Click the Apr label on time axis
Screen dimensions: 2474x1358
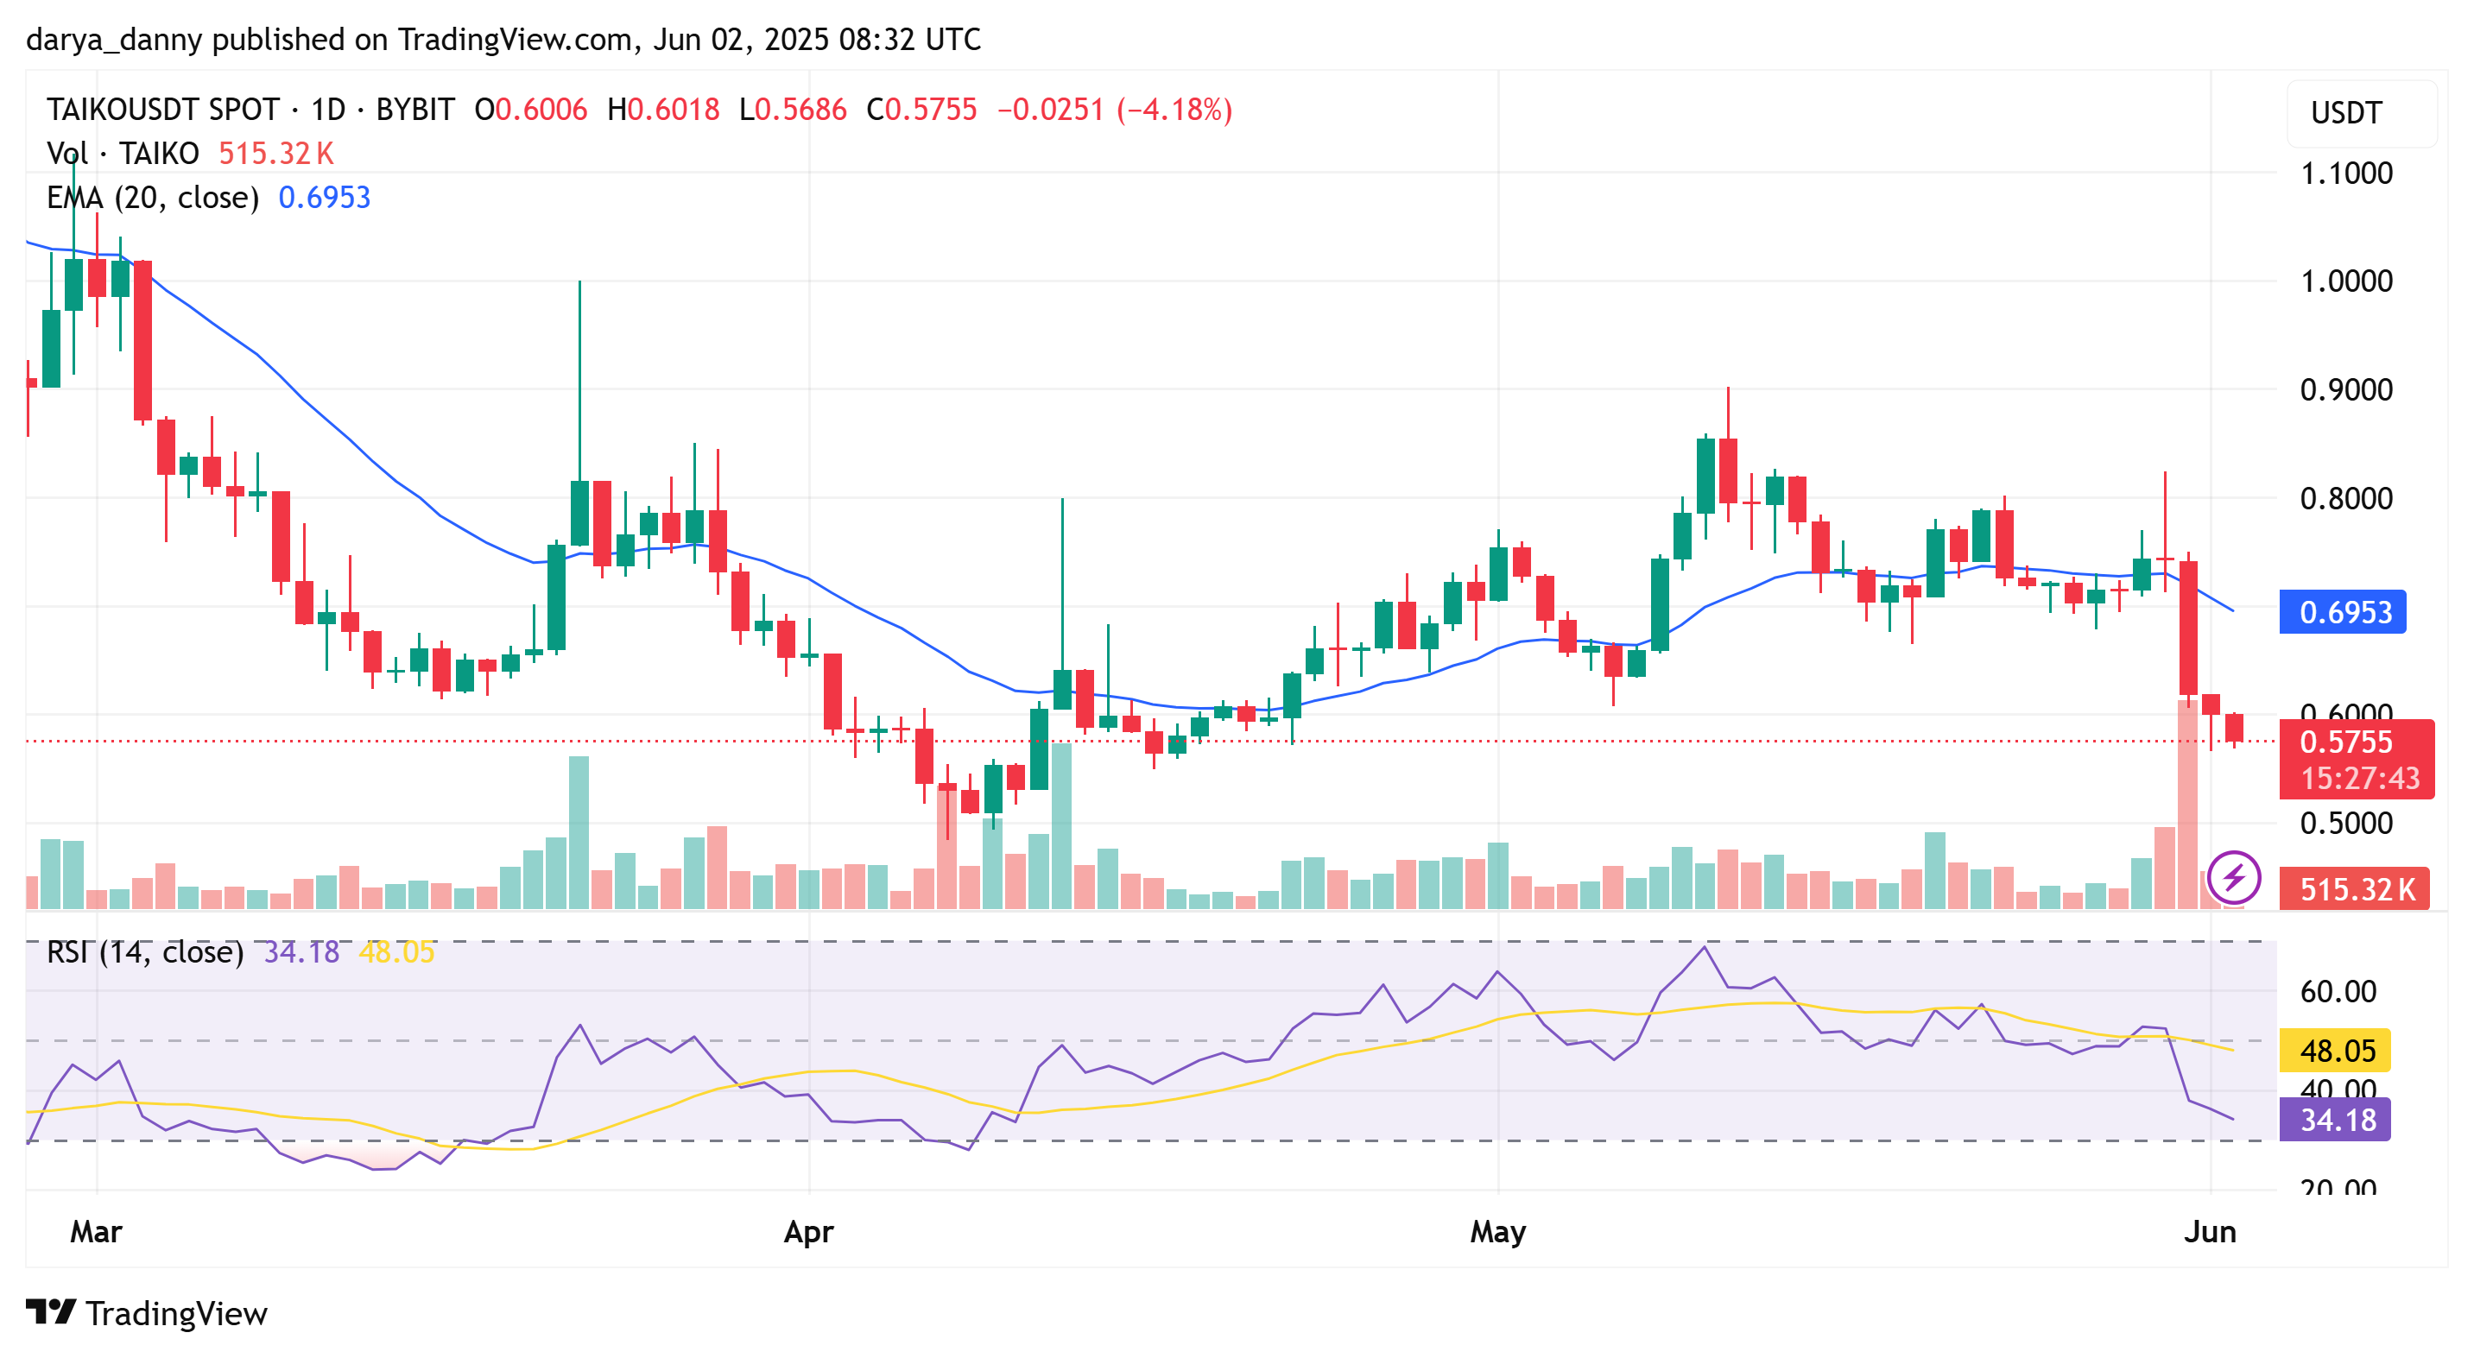(x=808, y=1231)
